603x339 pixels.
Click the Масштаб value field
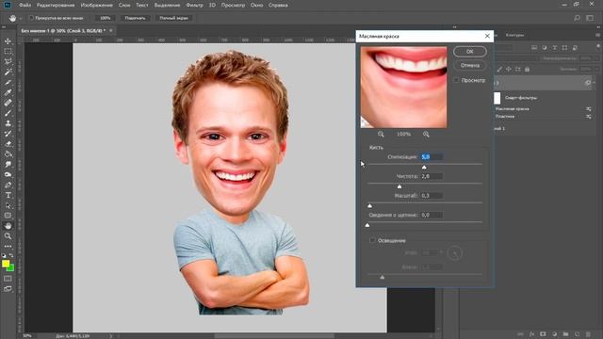point(432,196)
